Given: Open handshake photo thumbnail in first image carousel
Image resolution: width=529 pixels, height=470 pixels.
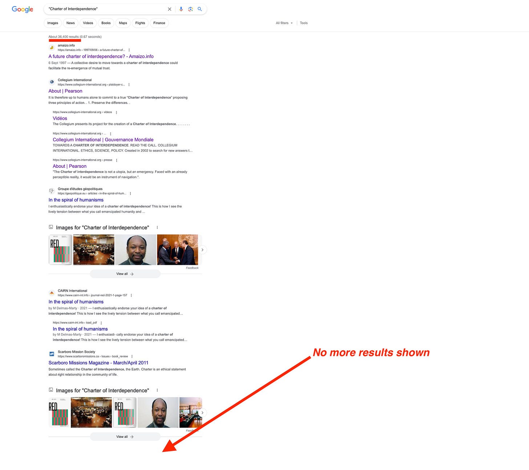Looking at the screenshot, I should (178, 250).
